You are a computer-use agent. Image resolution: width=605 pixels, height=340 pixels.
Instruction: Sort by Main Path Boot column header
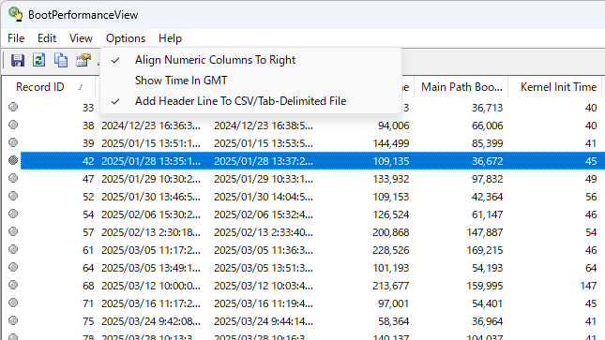(461, 87)
